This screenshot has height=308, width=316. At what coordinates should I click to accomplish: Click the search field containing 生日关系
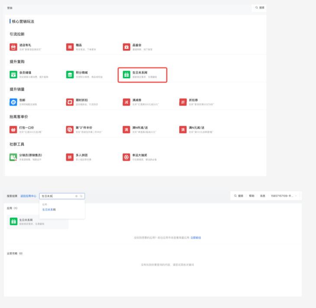[58, 196]
